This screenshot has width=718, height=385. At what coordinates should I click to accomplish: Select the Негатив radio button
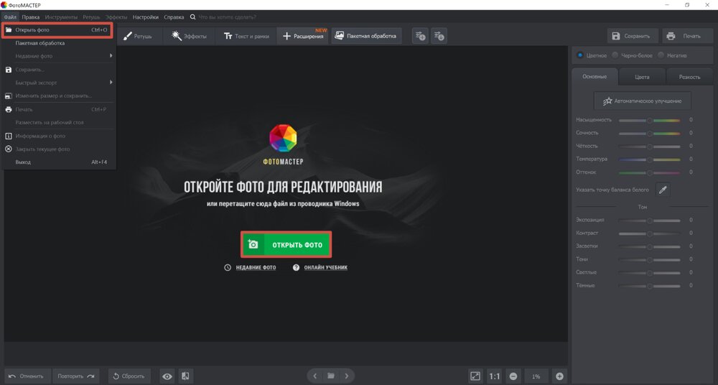(661, 55)
